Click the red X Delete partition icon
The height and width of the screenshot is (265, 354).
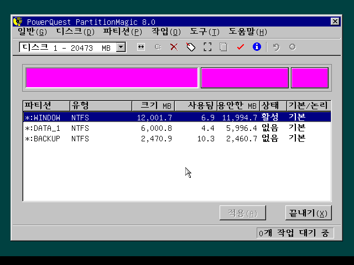174,47
